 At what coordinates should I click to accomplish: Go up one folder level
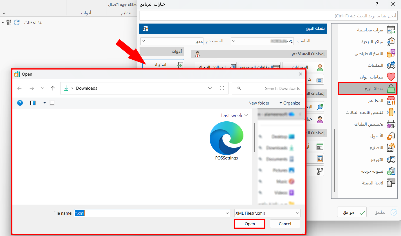(53, 88)
